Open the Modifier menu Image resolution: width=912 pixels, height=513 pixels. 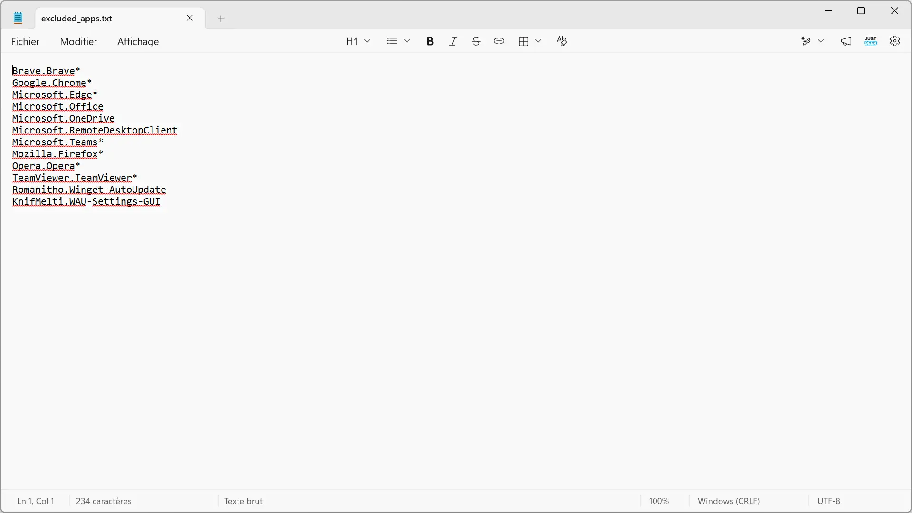[78, 41]
